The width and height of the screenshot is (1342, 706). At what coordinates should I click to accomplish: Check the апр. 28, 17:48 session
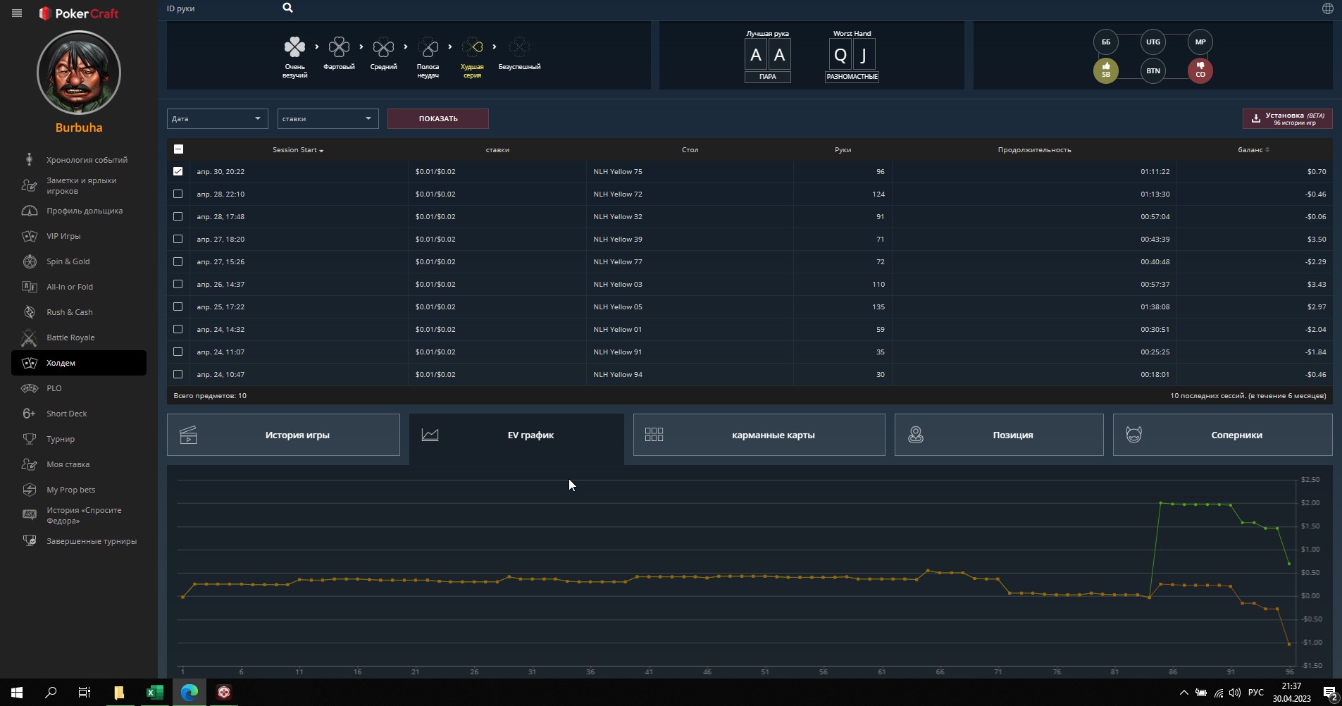coord(178,216)
